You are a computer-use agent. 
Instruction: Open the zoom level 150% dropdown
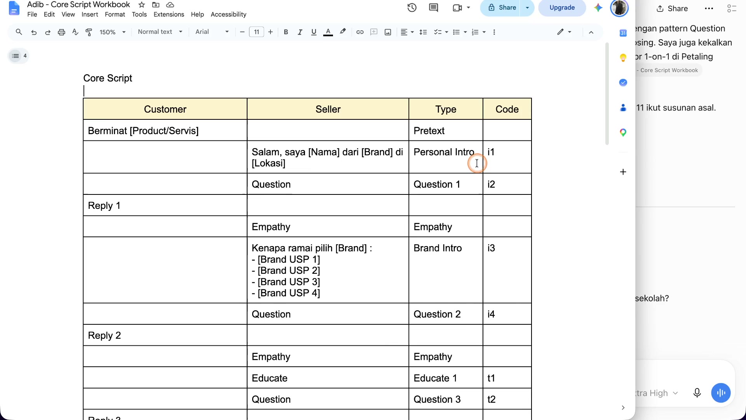click(113, 32)
